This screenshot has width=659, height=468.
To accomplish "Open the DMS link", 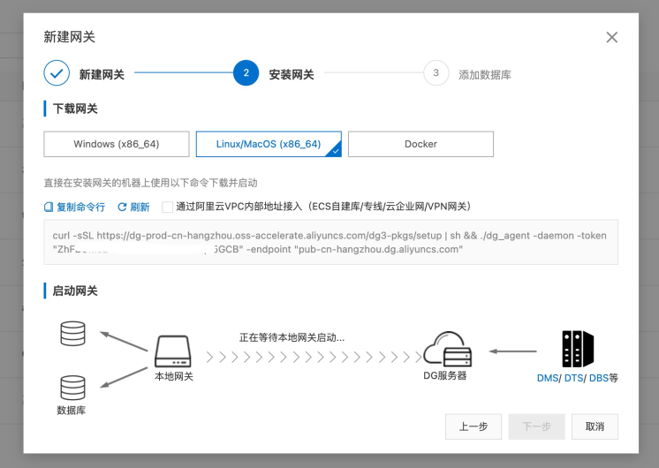I will (548, 378).
